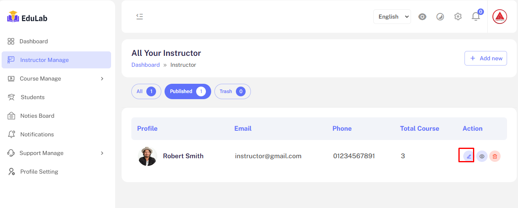Open the notification bell icon

coord(476,17)
